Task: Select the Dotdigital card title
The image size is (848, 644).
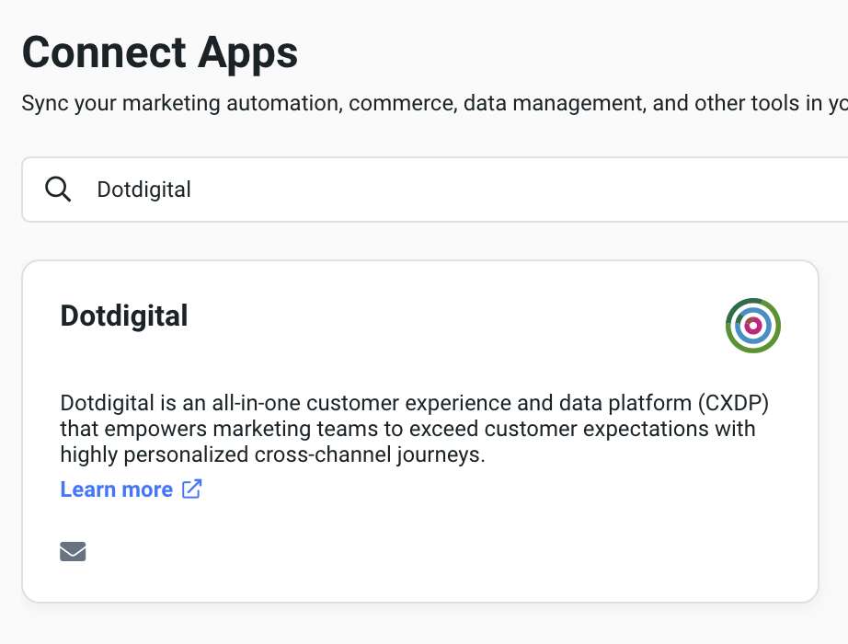Action: click(x=124, y=316)
